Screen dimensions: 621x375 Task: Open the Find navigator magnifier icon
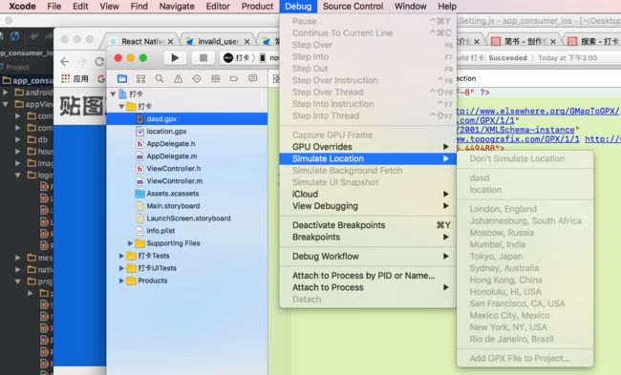(160, 78)
